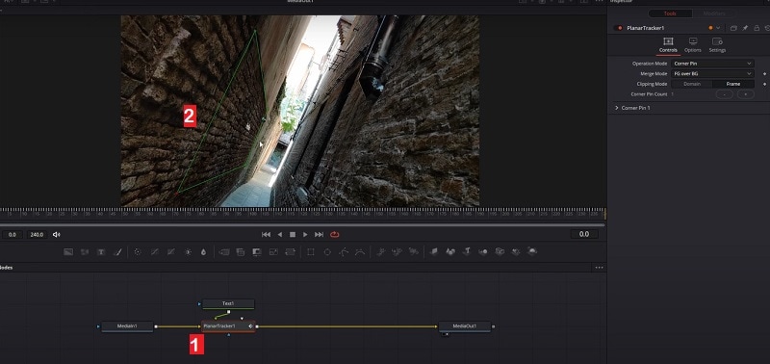Click the versions folder icon beside PlanarTracker1
This screenshot has width=770, height=364.
pos(733,28)
